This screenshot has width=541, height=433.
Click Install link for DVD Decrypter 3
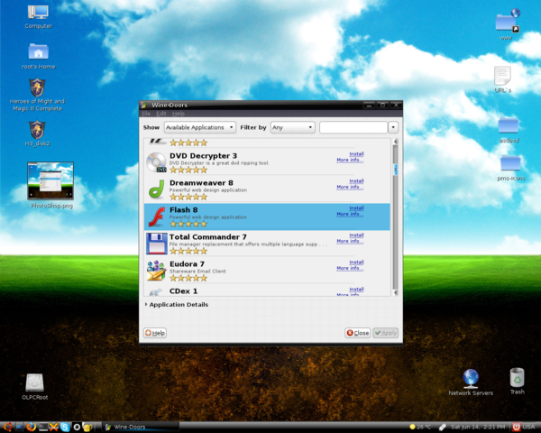tap(356, 154)
